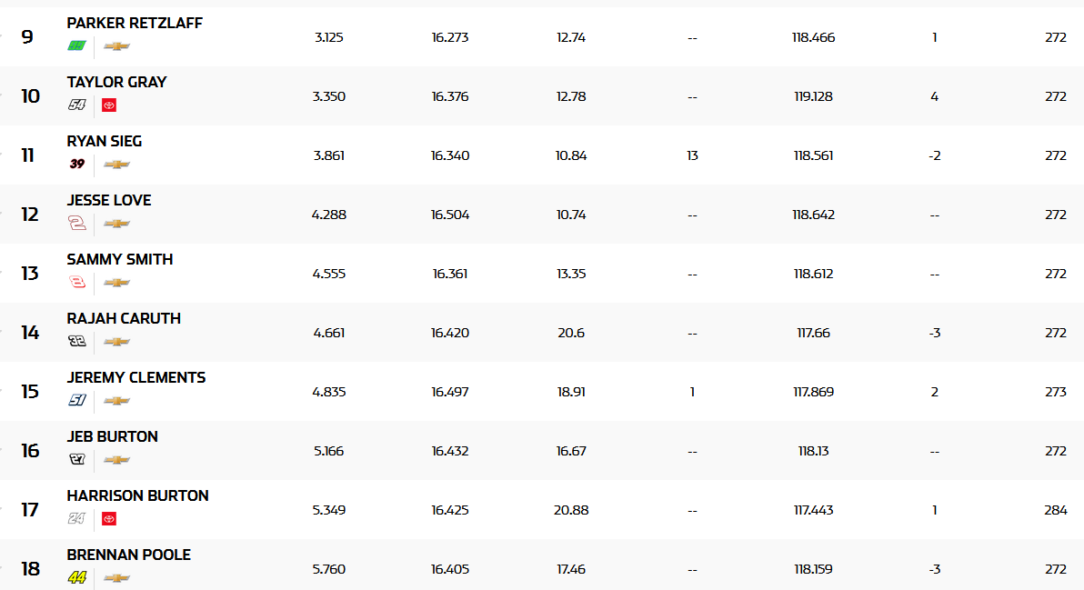Click Harrison Burton's 284 laps value
The image size is (1084, 590).
coord(1055,510)
